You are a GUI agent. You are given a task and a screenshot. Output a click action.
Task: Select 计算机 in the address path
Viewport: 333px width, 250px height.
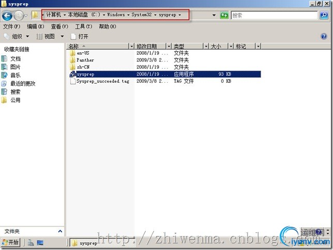click(x=54, y=14)
